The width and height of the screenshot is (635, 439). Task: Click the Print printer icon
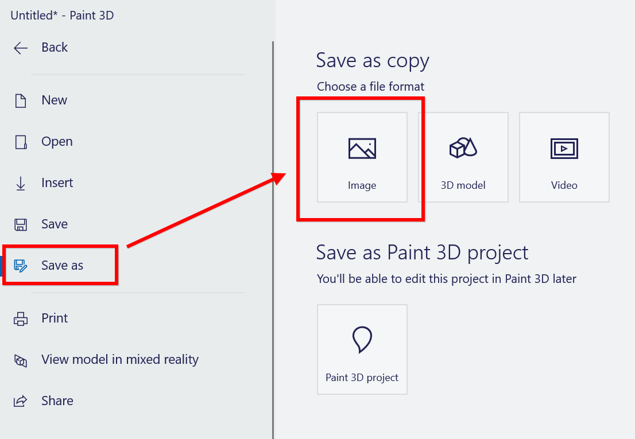coord(21,318)
